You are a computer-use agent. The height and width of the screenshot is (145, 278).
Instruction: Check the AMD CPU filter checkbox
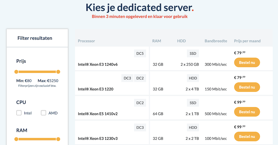(43, 113)
